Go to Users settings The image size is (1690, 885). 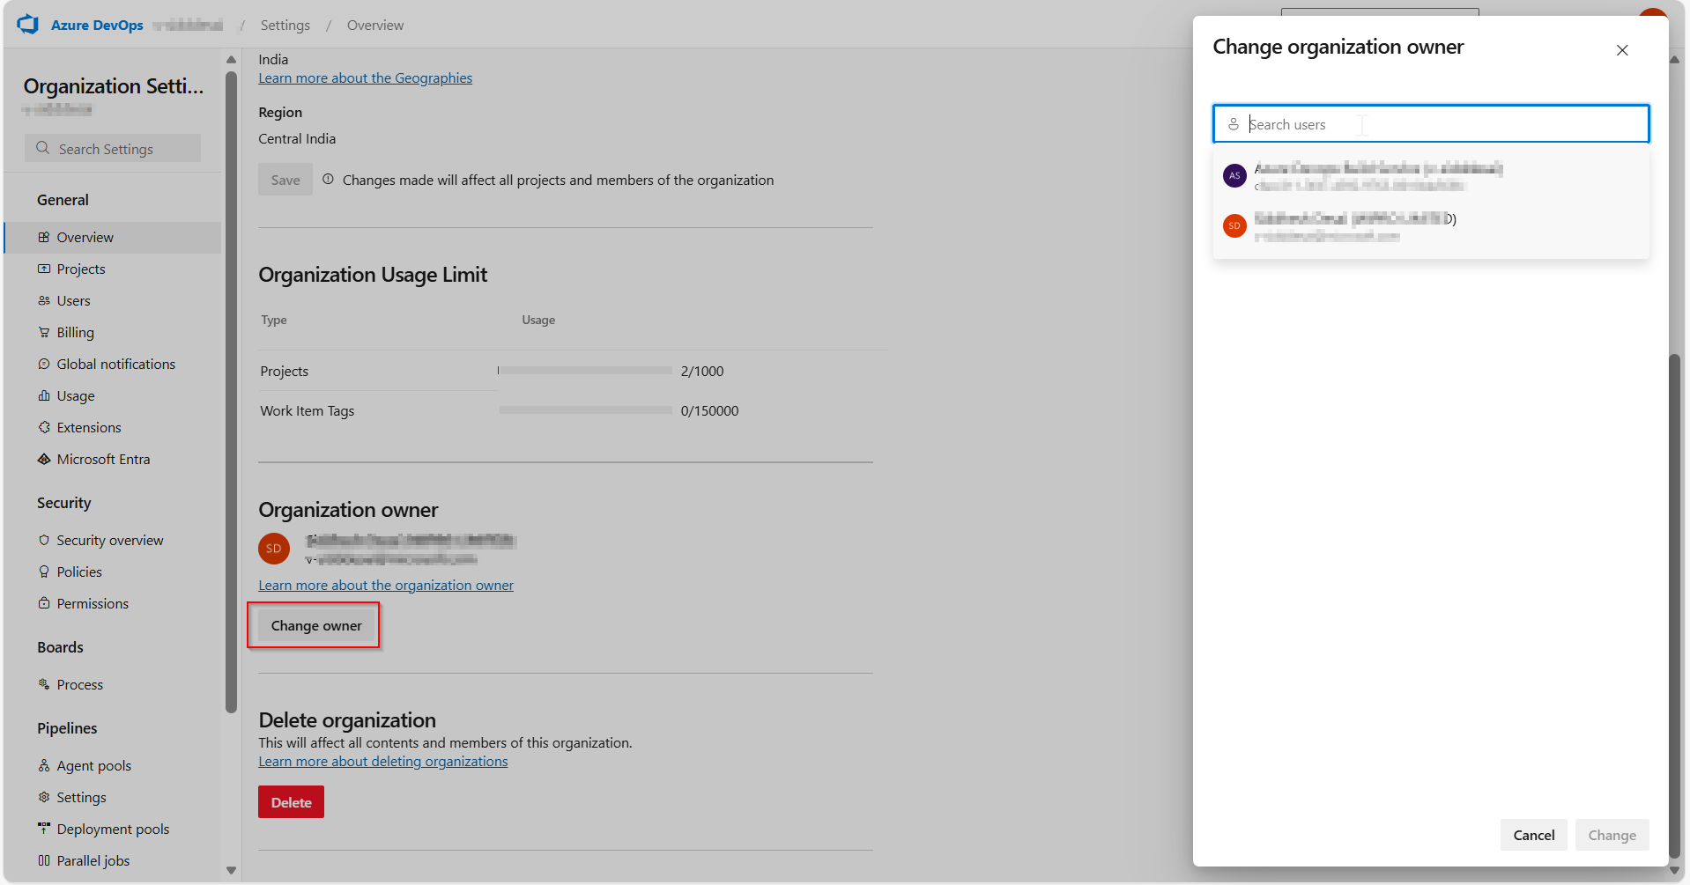point(113,300)
